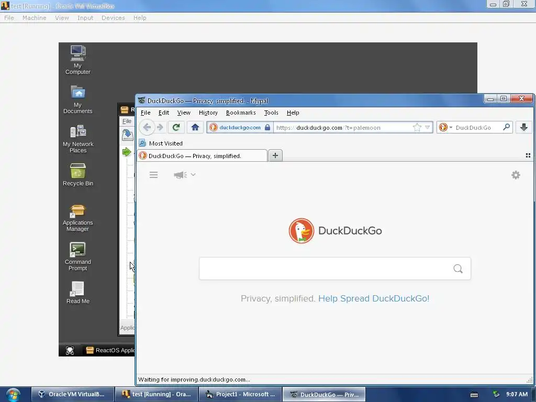The image size is (536, 402).
Task: Open the Windows Start orb
Action: click(x=13, y=395)
